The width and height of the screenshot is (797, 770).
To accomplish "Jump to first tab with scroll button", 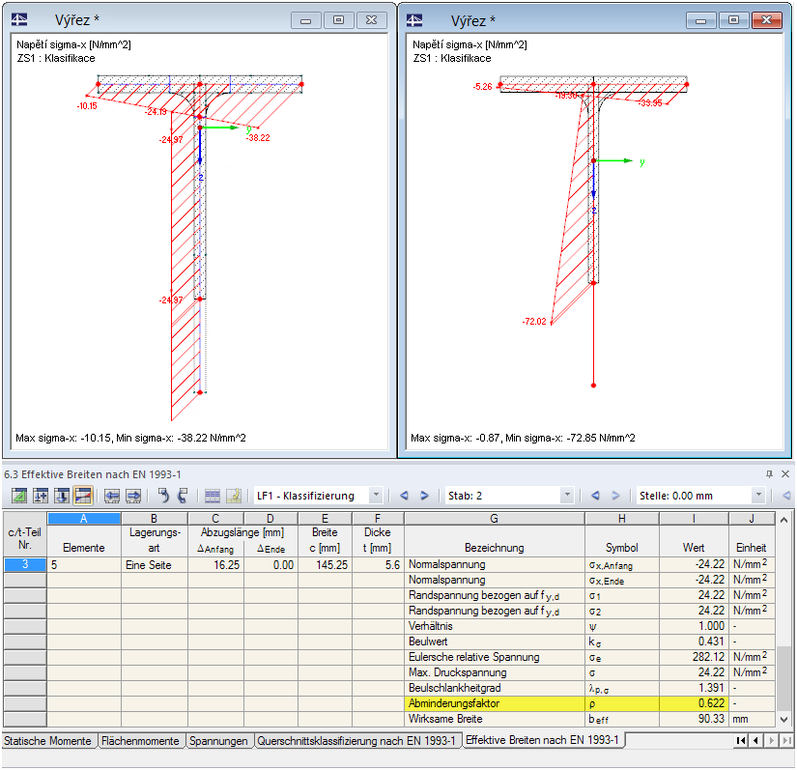I will [741, 740].
